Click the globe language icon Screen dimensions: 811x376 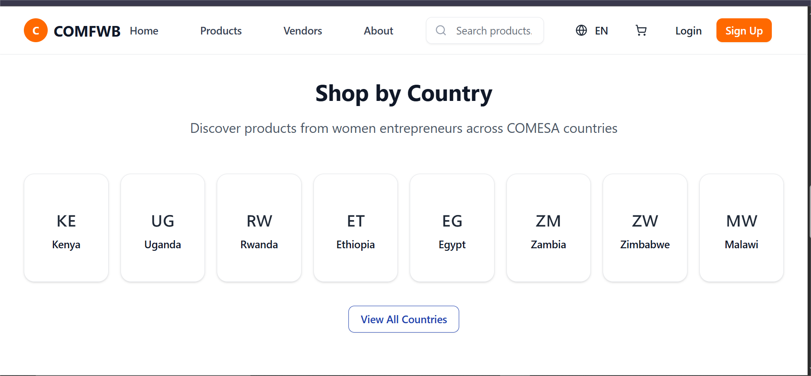click(581, 31)
